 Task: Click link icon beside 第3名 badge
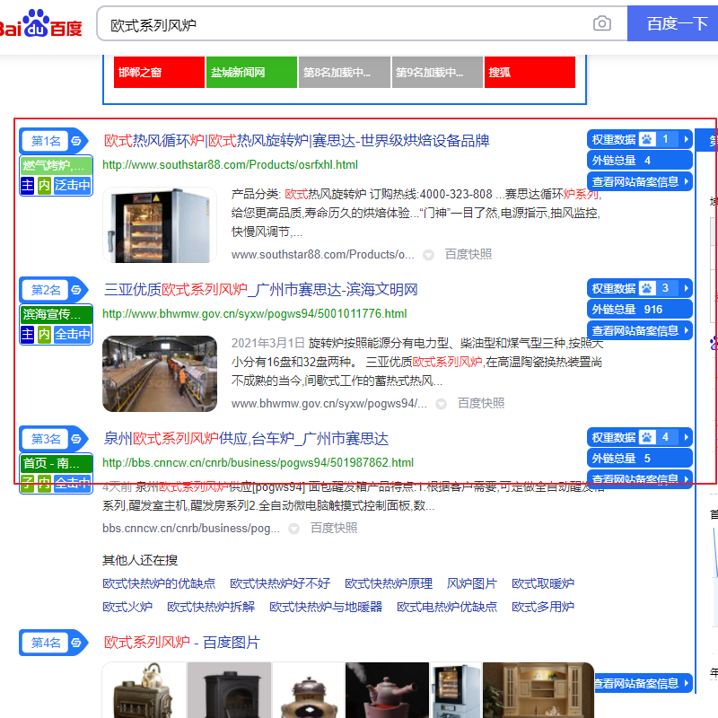76,439
